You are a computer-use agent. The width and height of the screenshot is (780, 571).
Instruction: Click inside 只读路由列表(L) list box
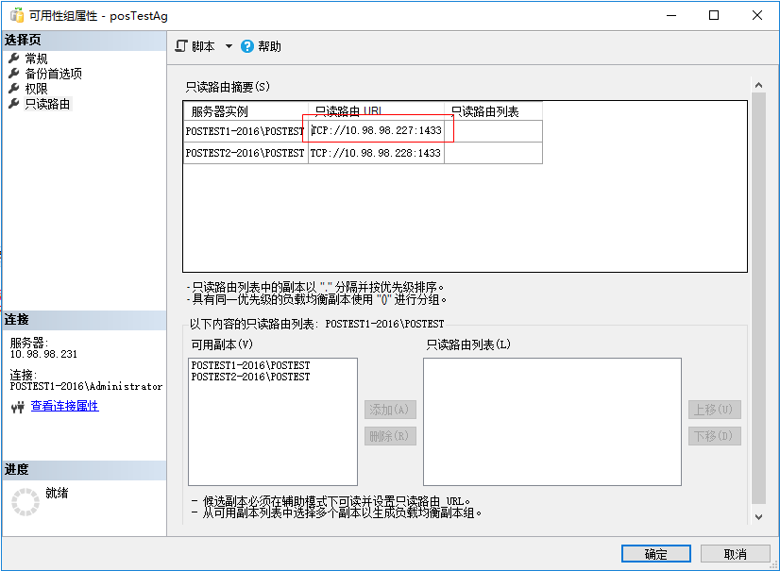552,422
